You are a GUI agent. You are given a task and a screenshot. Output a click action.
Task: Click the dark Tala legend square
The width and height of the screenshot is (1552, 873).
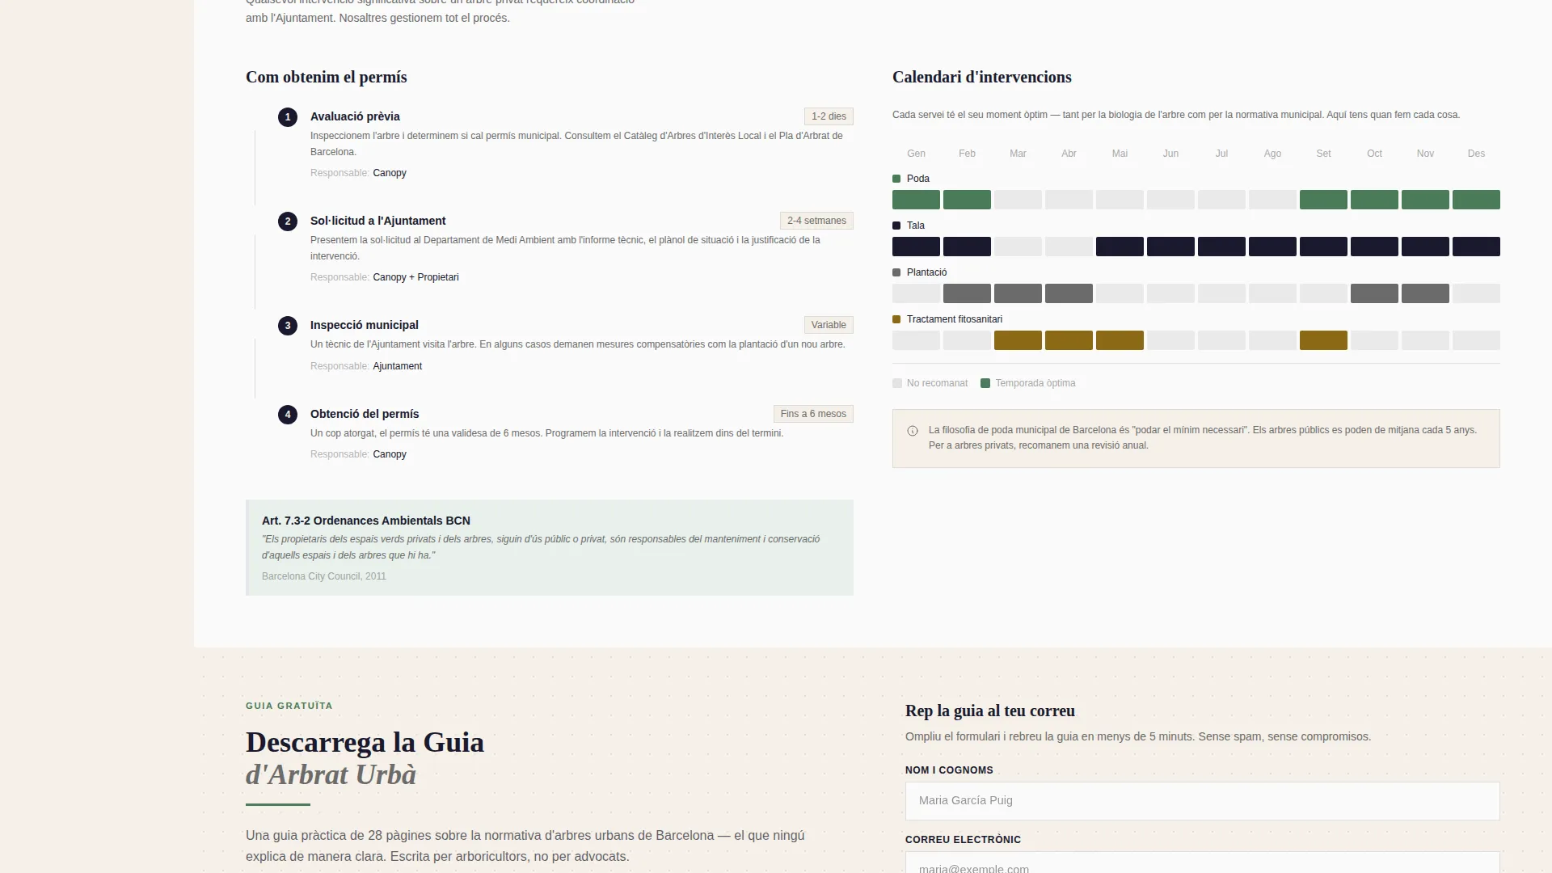(x=896, y=226)
